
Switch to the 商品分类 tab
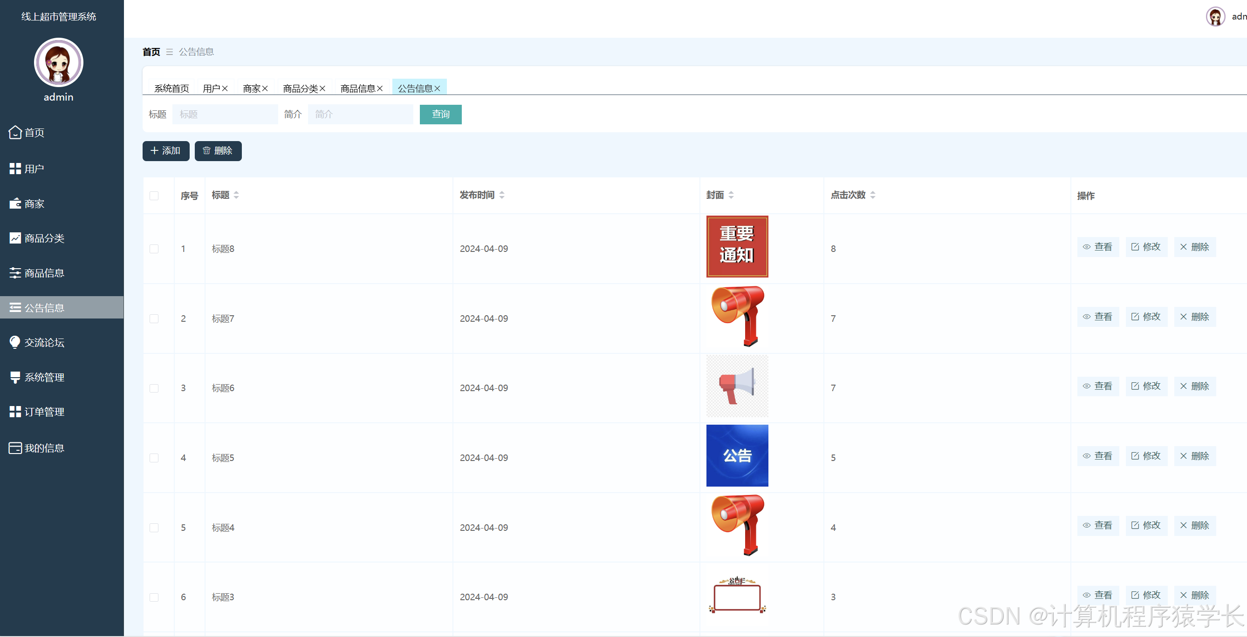tap(300, 88)
